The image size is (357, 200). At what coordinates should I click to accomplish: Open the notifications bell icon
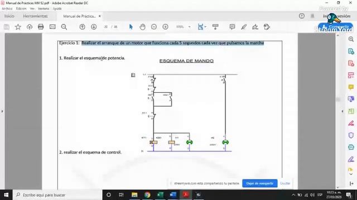coord(312,16)
